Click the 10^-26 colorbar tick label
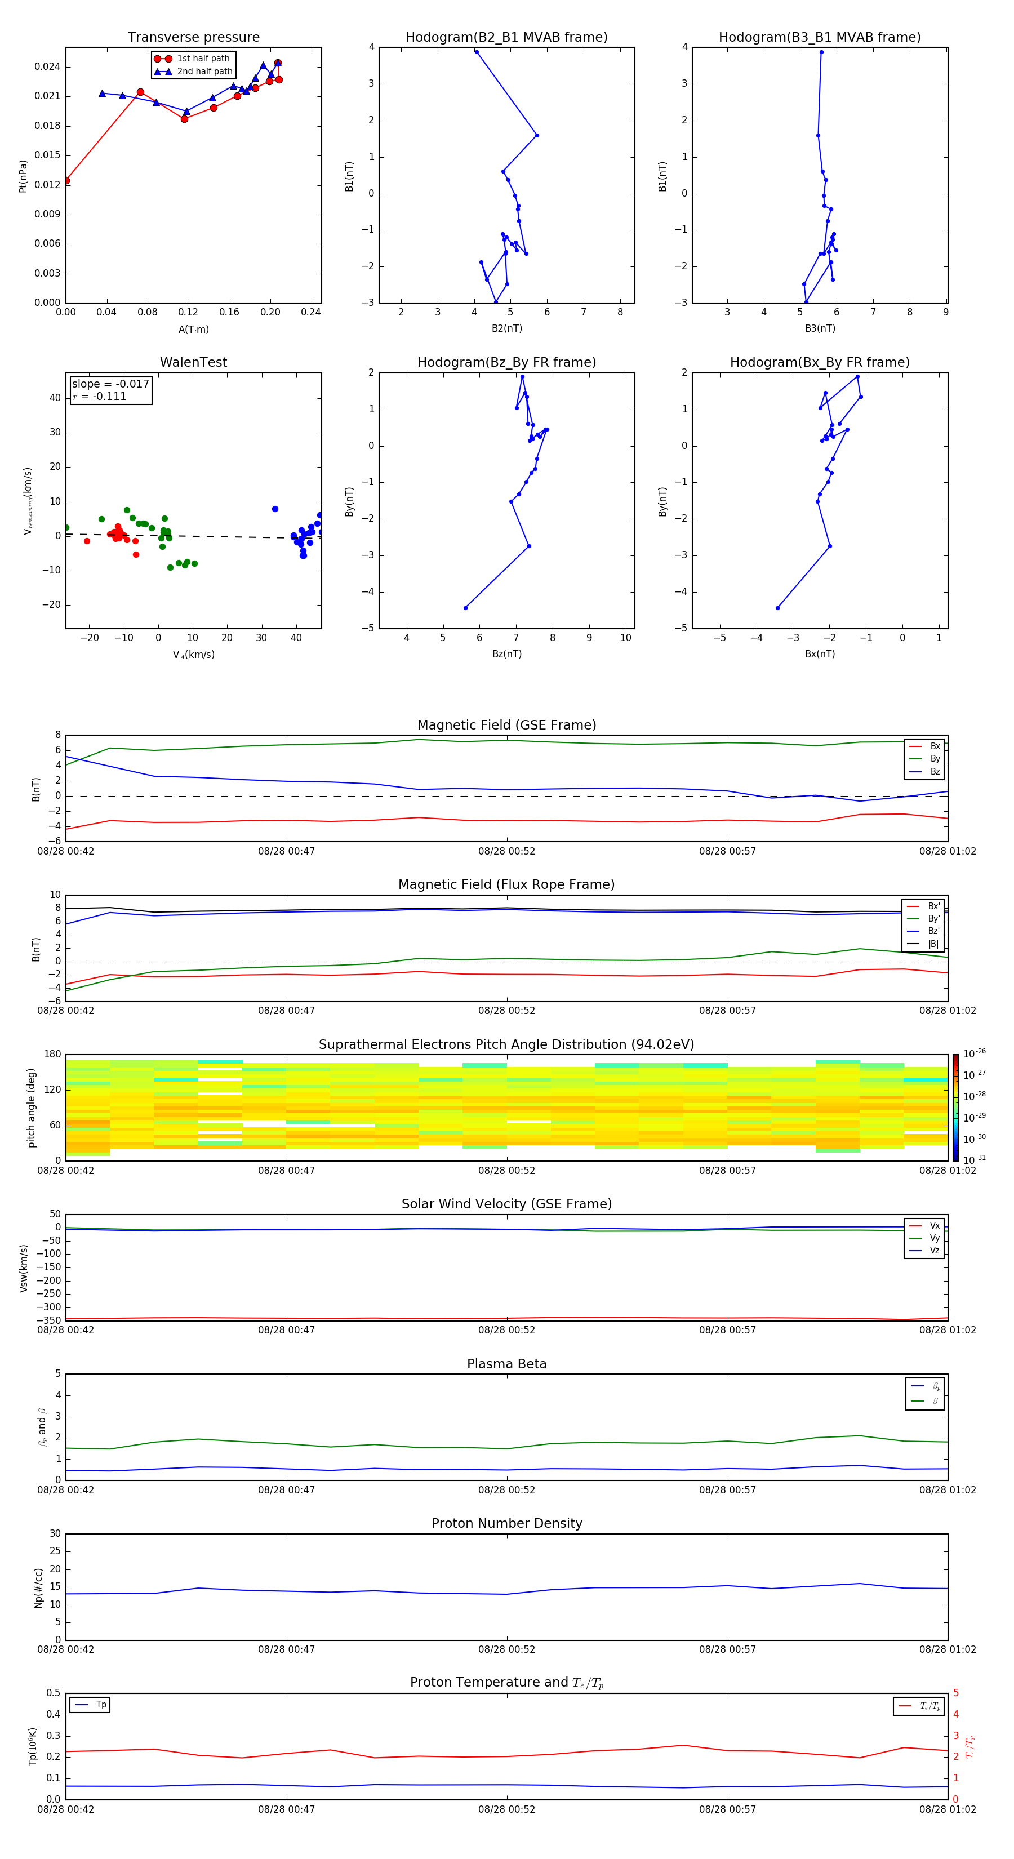The image size is (1014, 1859). pyautogui.click(x=975, y=1053)
